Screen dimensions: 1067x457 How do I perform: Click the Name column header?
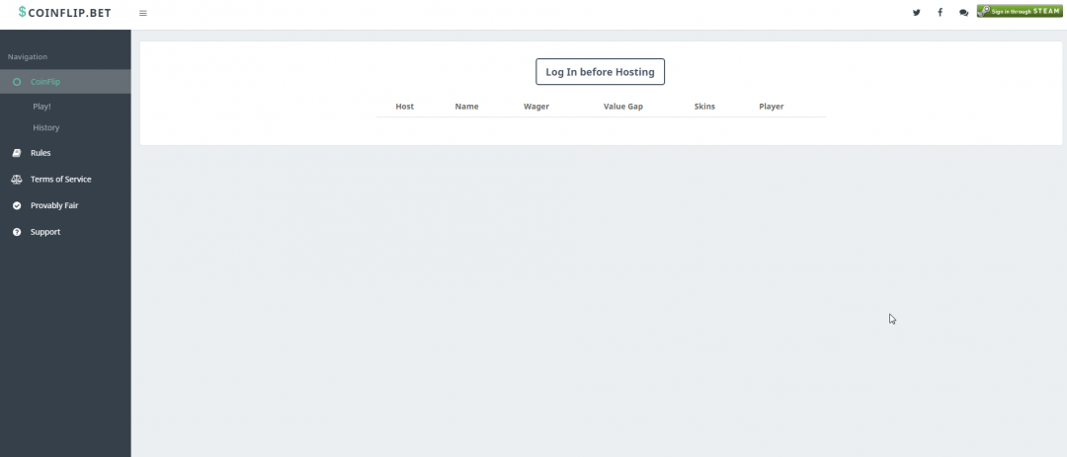[x=466, y=106]
